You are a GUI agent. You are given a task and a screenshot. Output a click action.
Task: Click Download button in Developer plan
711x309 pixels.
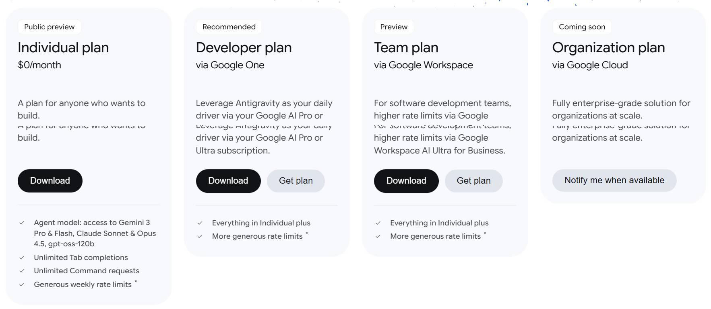pyautogui.click(x=228, y=181)
